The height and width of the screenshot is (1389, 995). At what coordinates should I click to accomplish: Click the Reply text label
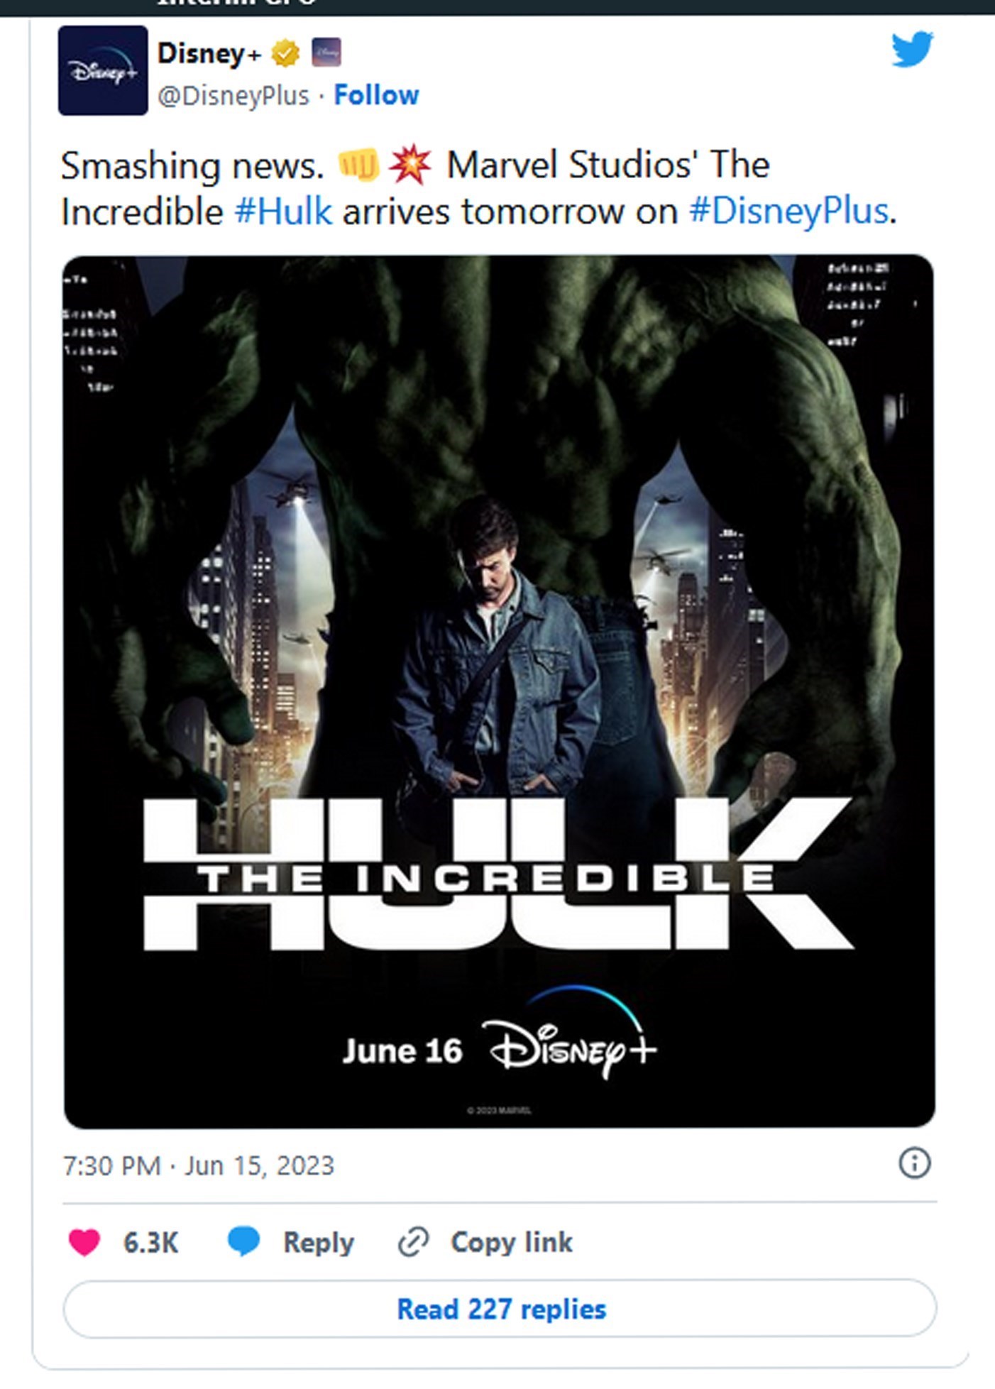pos(318,1242)
